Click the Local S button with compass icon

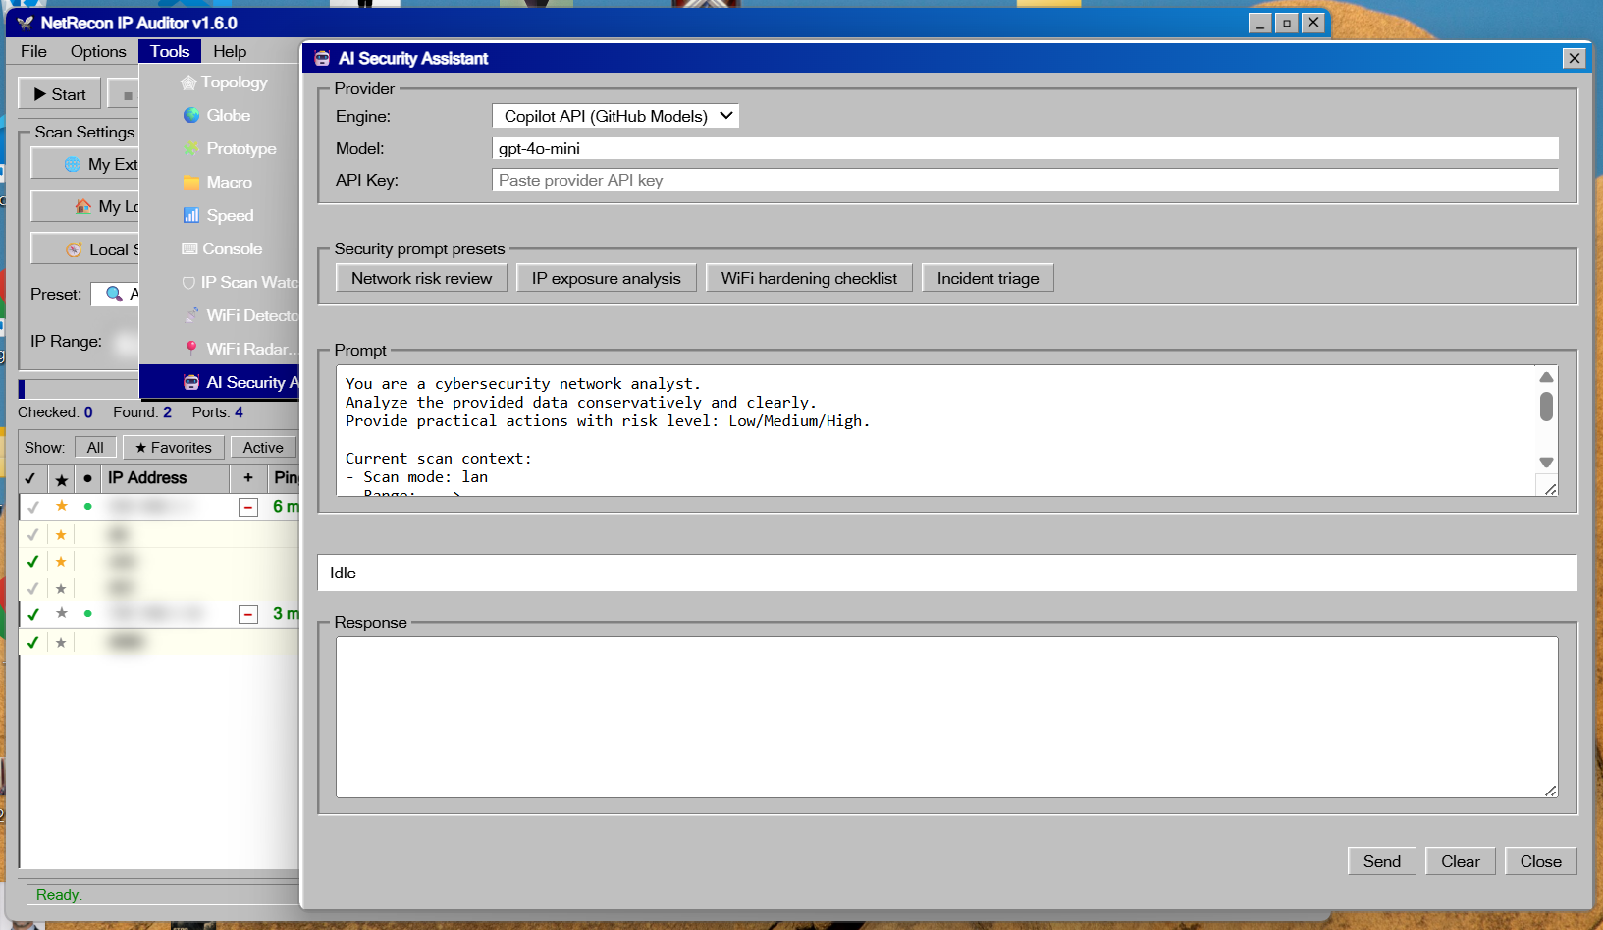coord(84,249)
